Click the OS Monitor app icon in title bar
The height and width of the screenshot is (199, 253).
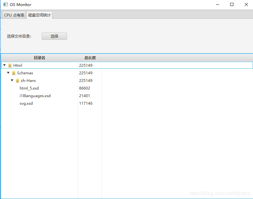[x=5, y=4]
